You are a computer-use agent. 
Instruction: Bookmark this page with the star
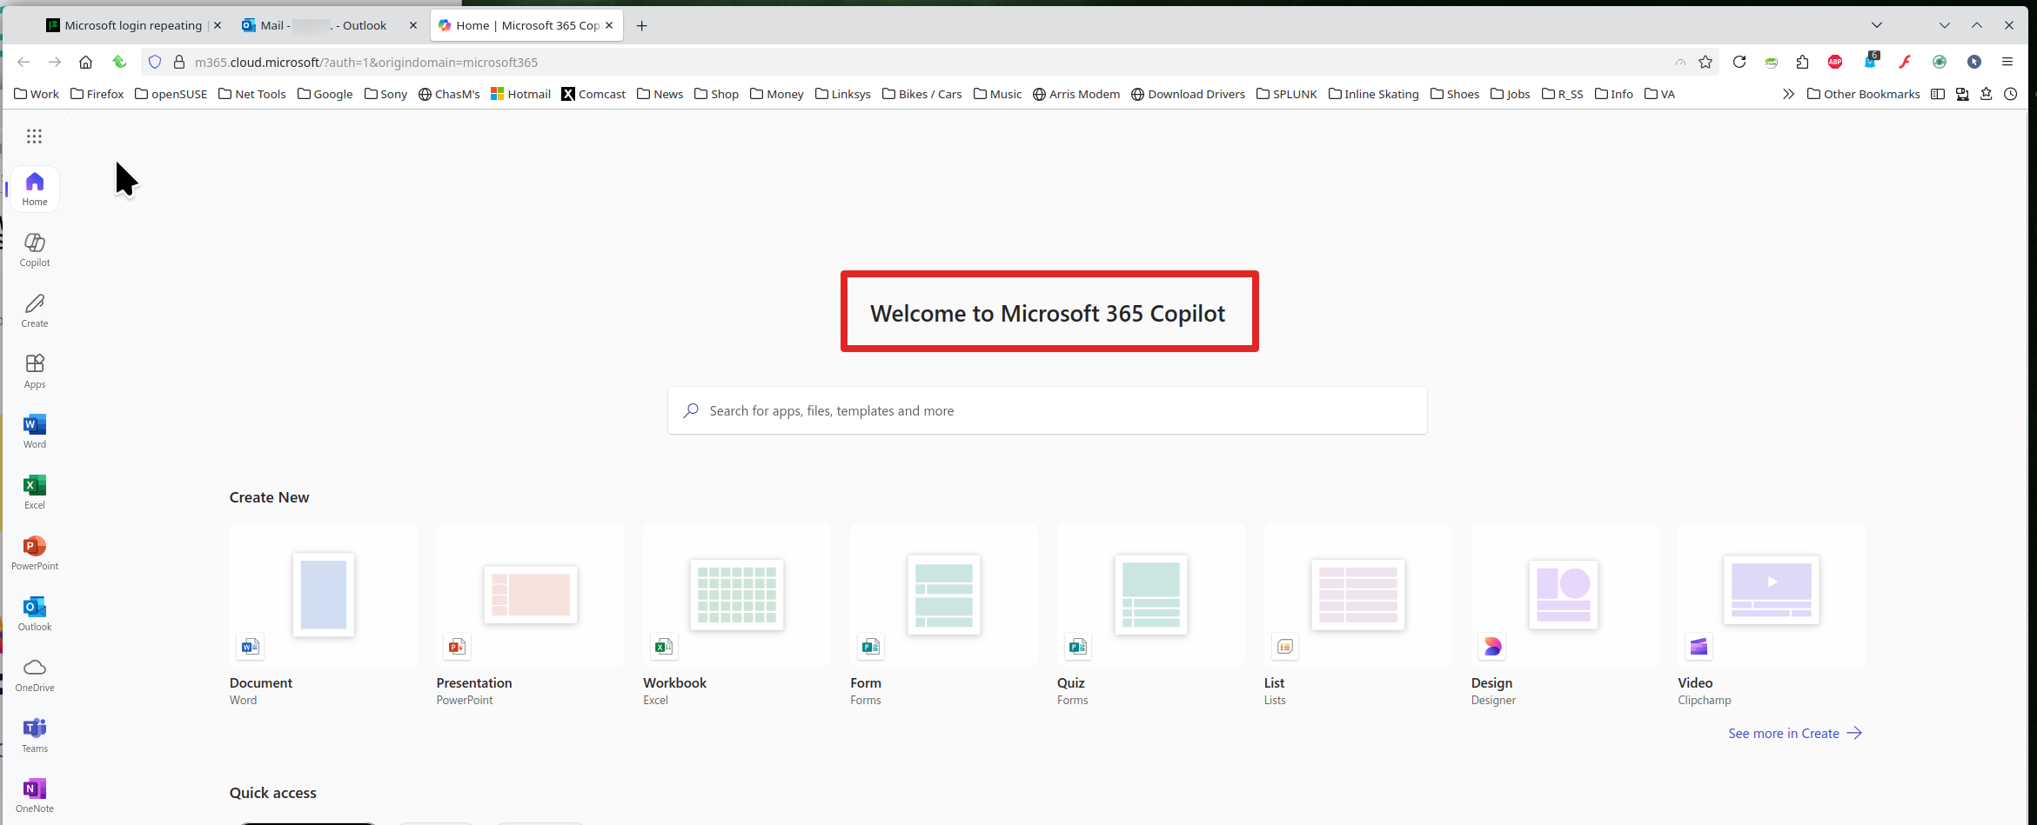pyautogui.click(x=1705, y=62)
